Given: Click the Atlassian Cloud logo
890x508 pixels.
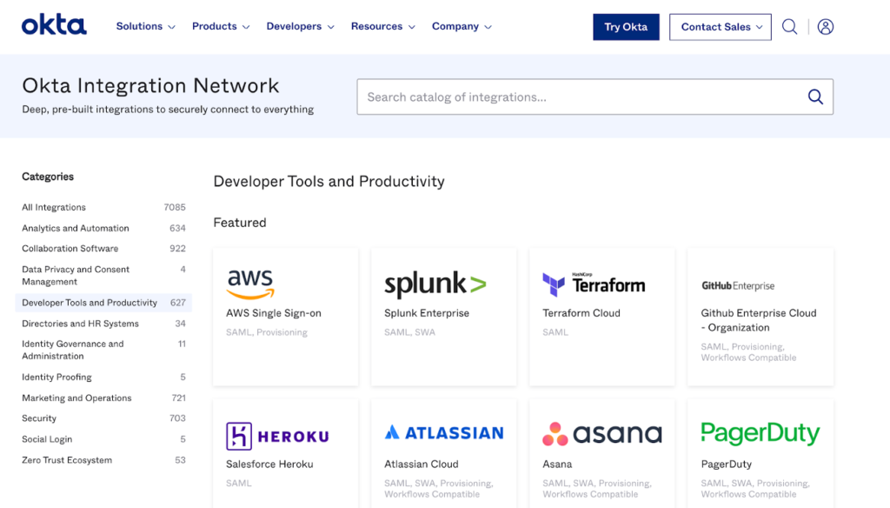Looking at the screenshot, I should (x=443, y=432).
